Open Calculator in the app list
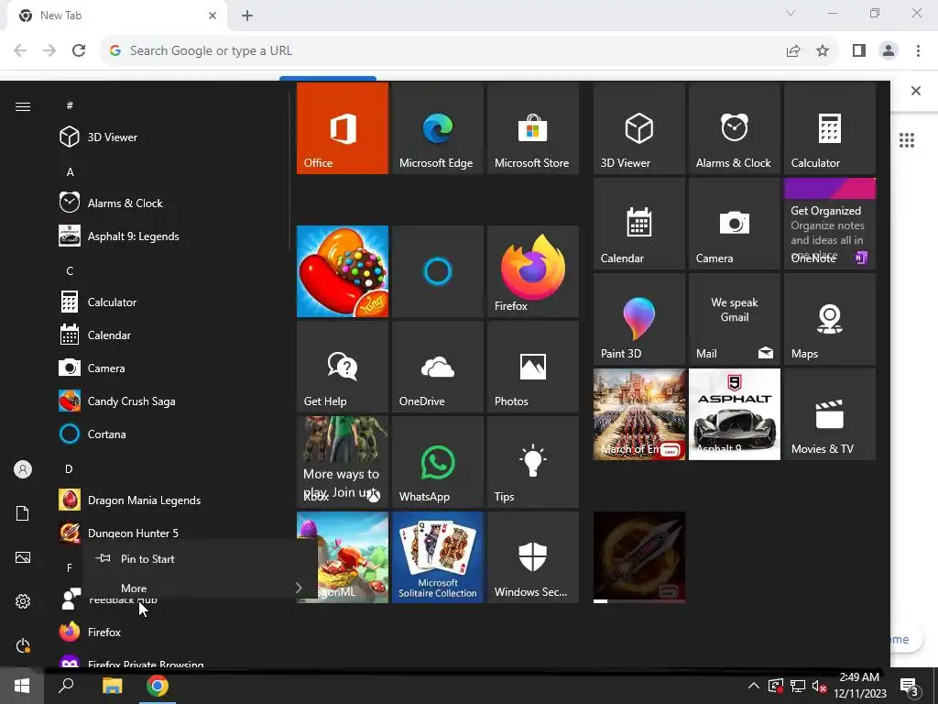Screen dimensions: 938x704 [170, 302]
